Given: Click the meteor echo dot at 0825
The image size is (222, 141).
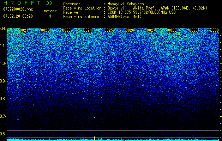Looking at the screenshot, I should (x=113, y=119).
